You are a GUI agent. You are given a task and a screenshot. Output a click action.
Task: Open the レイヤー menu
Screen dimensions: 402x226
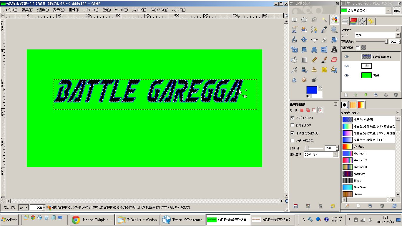[x=91, y=10]
